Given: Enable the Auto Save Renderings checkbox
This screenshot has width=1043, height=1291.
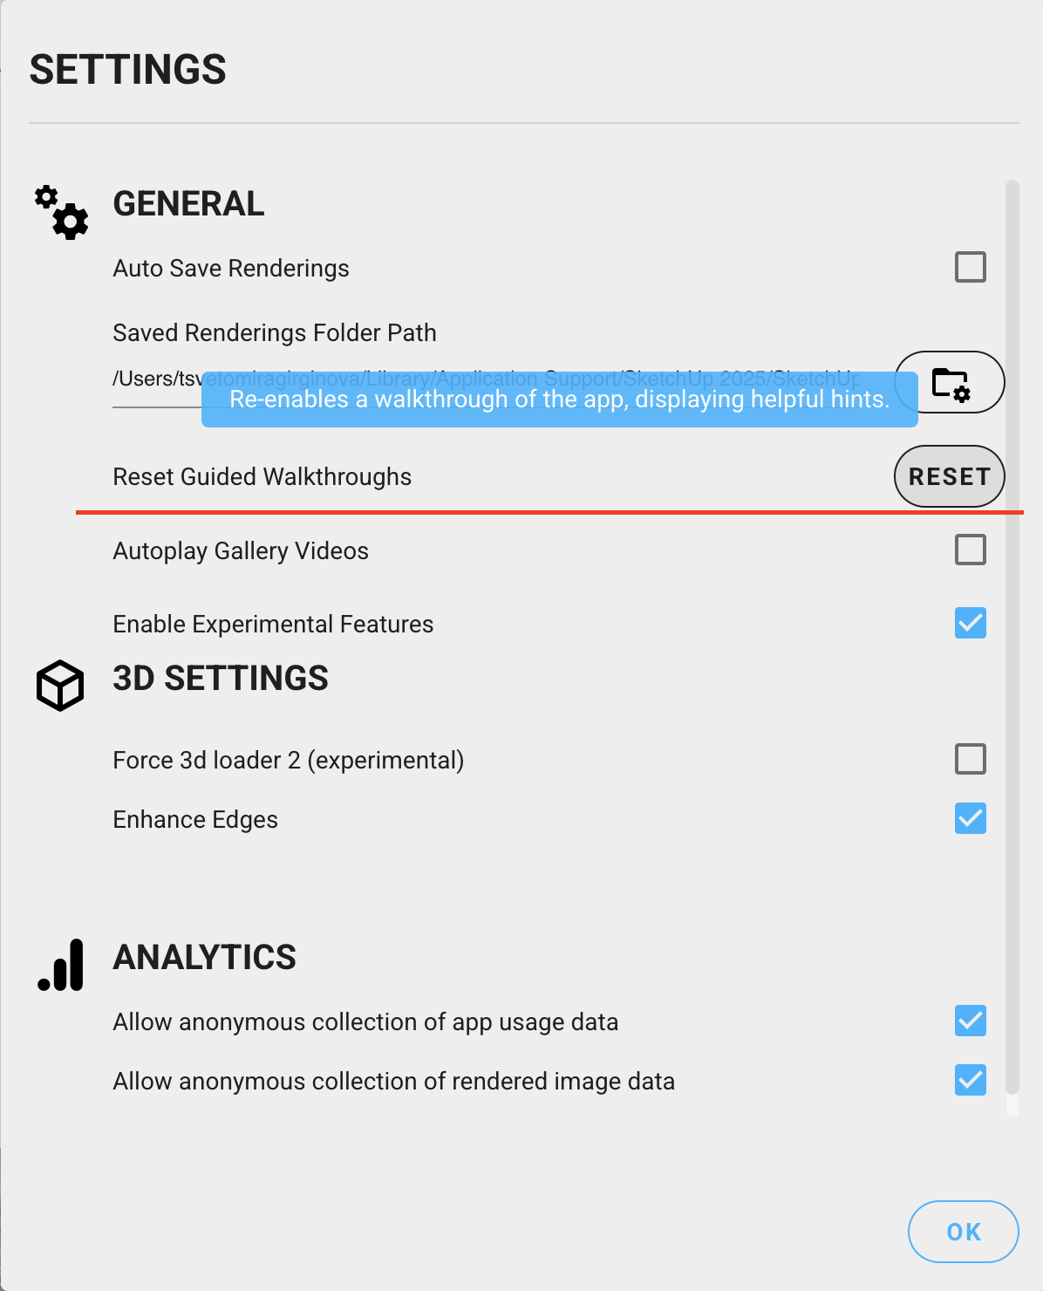Looking at the screenshot, I should pos(971,267).
